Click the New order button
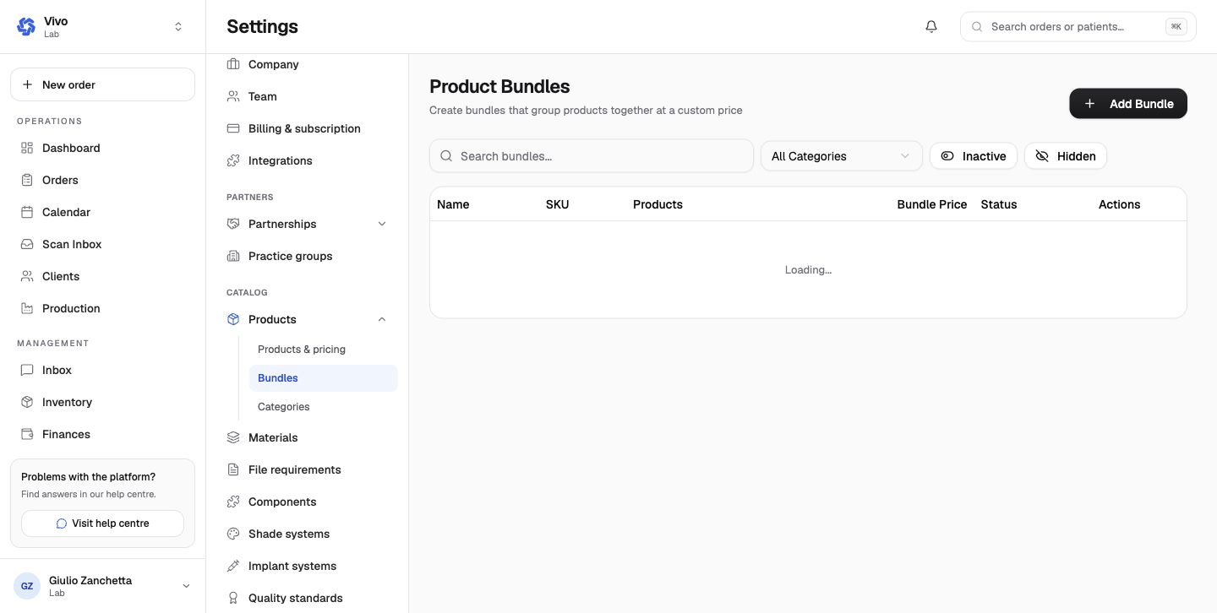Screen dimensions: 1217x613 [x=102, y=84]
